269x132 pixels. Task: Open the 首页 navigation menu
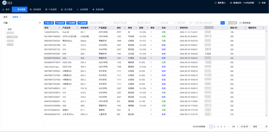click(x=6, y=10)
